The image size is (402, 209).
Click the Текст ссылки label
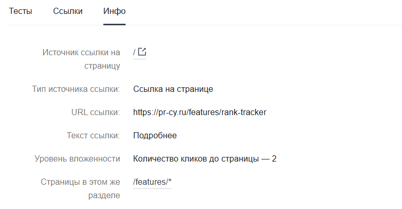[93, 135]
